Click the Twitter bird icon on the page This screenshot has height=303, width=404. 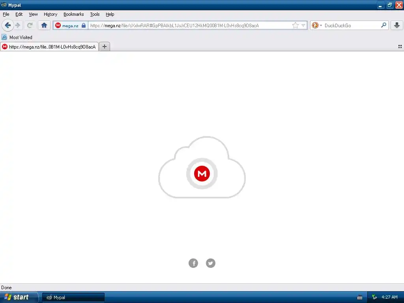pos(211,263)
